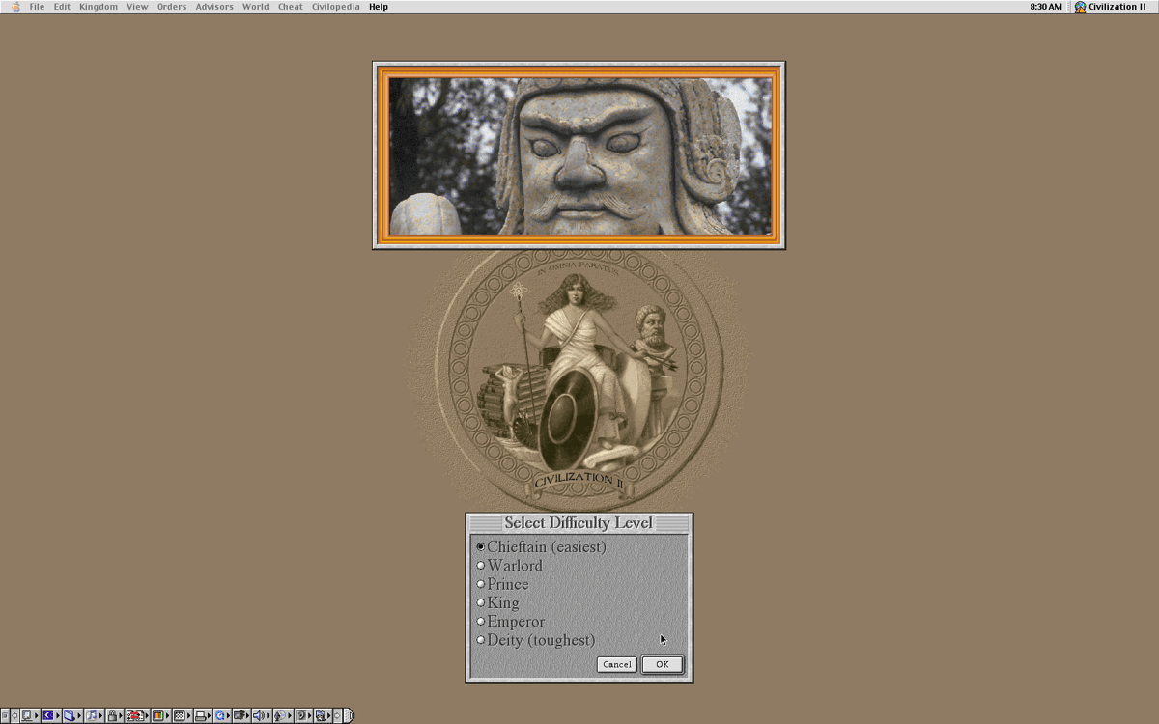The image size is (1159, 724).
Task: Open the blue Q control strip module
Action: tap(221, 716)
